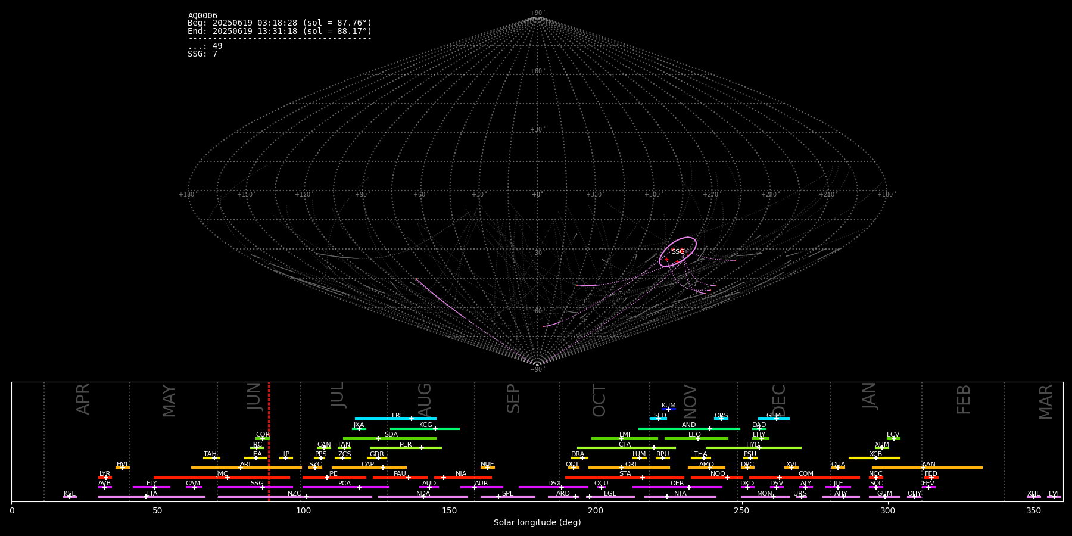Click the URS shower label

(800, 494)
